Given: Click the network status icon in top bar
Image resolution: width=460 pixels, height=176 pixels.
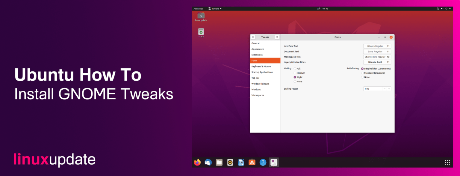Looking at the screenshot, I should pos(438,9).
